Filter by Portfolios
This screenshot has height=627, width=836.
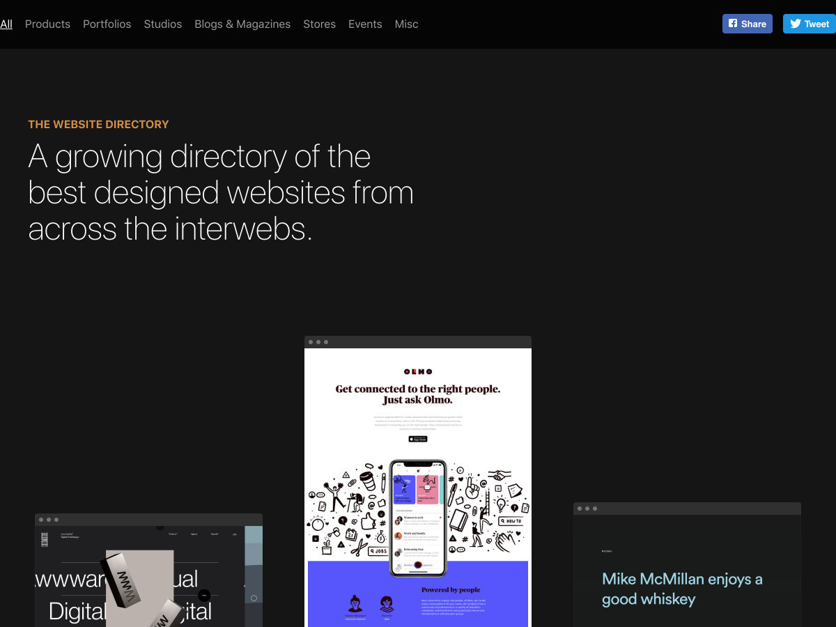tap(107, 24)
